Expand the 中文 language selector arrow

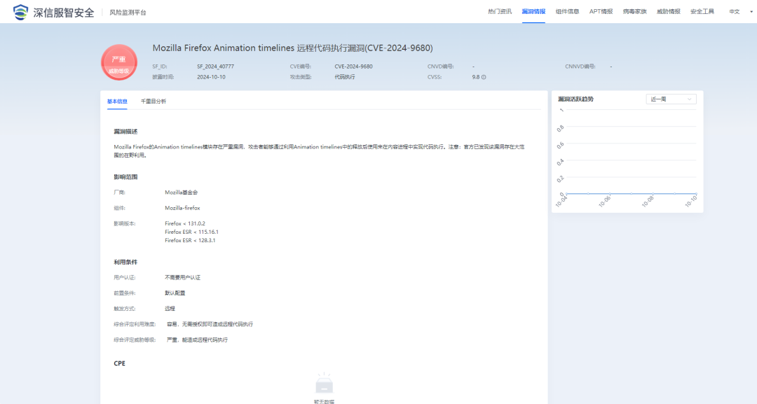[751, 12]
